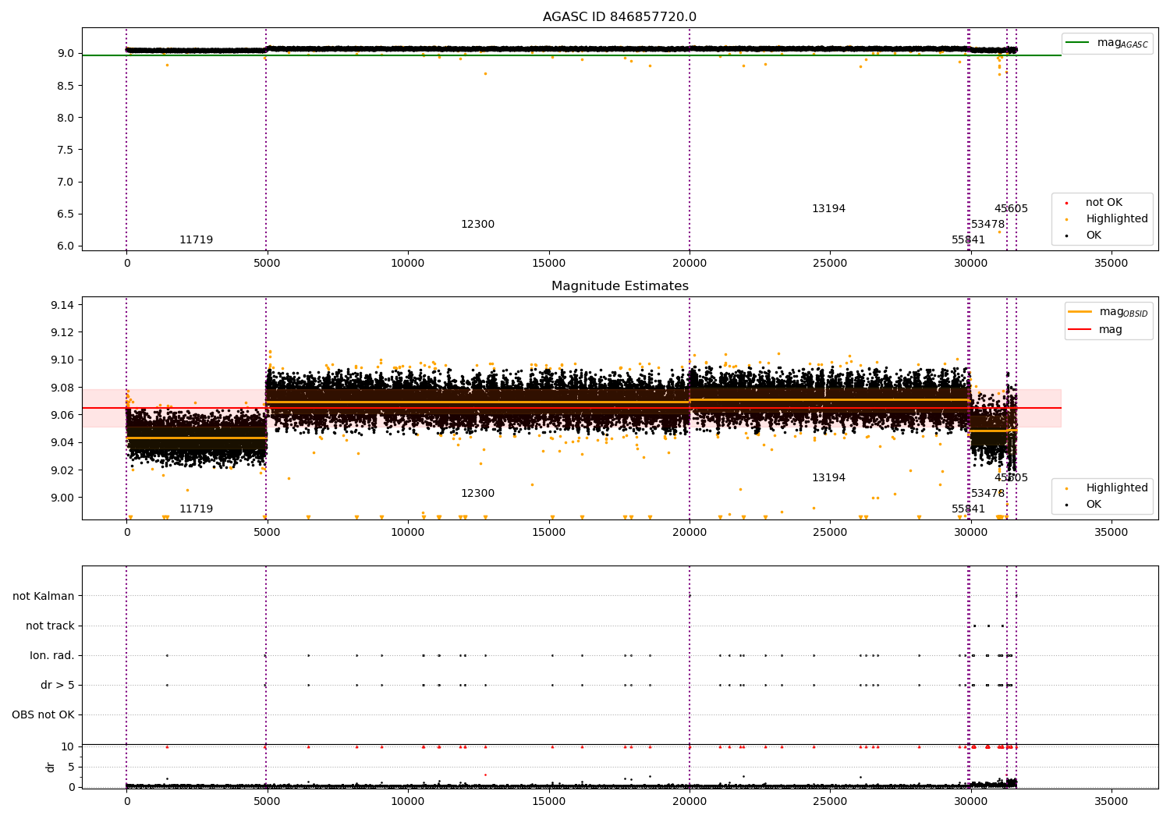The width and height of the screenshot is (1170, 819).
Task: Click obsid label '11719' in top plot
Action: click(x=196, y=240)
